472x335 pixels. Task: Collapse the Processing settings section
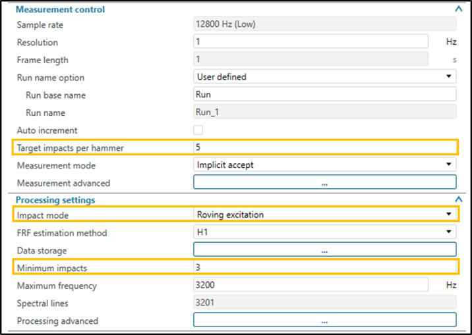(x=459, y=199)
